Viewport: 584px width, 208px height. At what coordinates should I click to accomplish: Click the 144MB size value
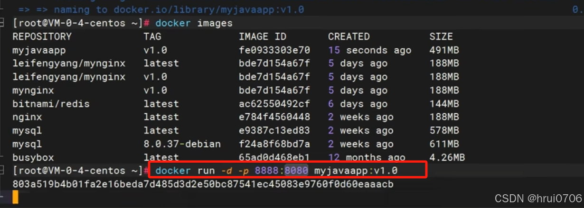(x=444, y=104)
